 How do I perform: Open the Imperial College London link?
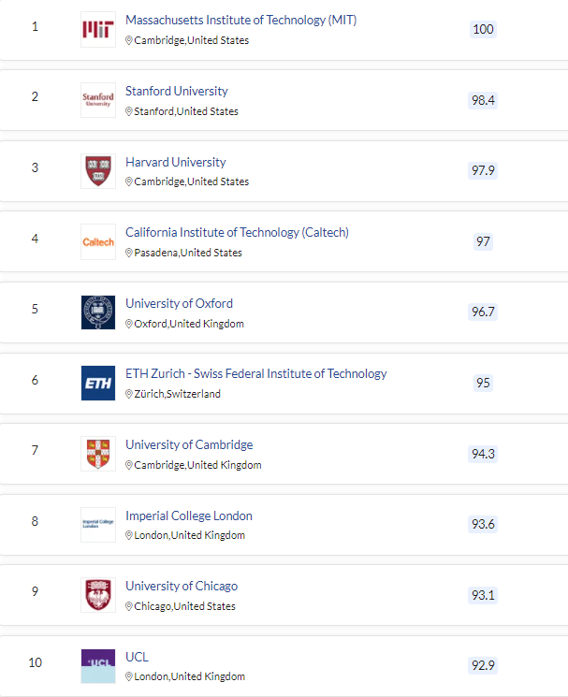tap(189, 515)
